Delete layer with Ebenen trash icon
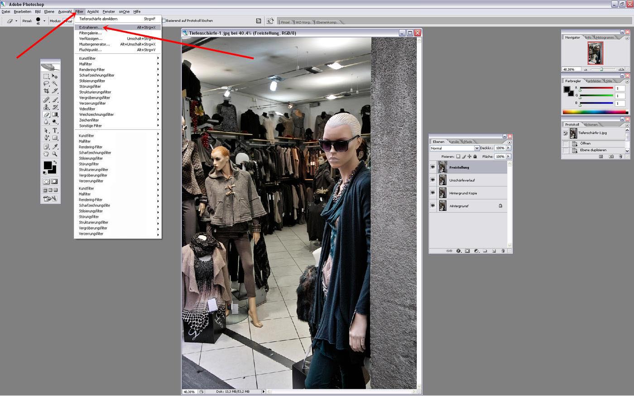The width and height of the screenshot is (634, 396). (503, 251)
